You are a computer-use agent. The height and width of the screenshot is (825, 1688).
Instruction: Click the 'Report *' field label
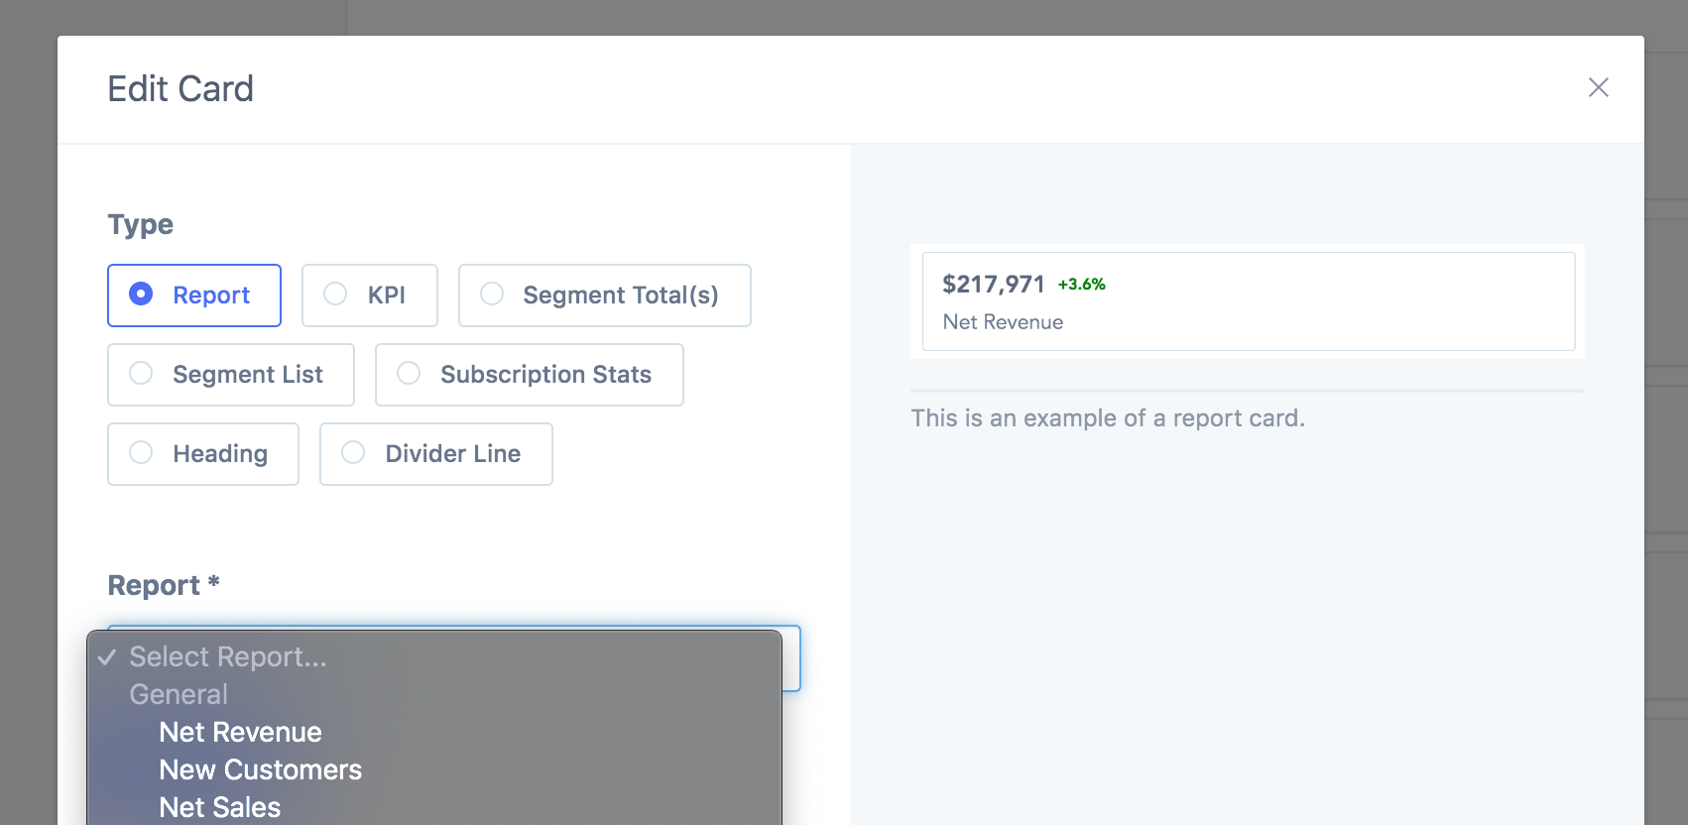[163, 585]
